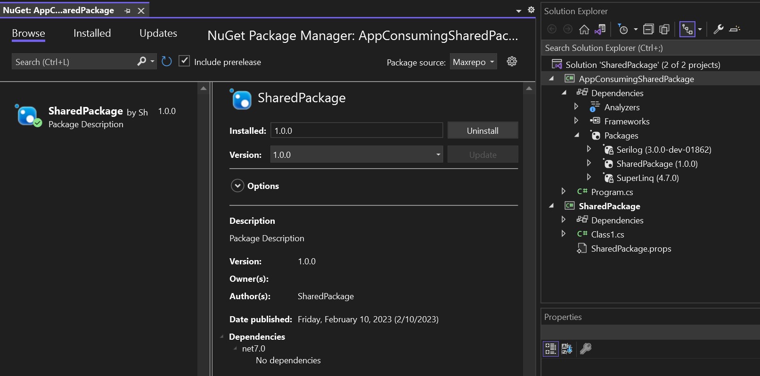Collapse Dependencies under AppConsumingSharedPackage
Viewport: 760px width, 376px height.
[x=564, y=93]
